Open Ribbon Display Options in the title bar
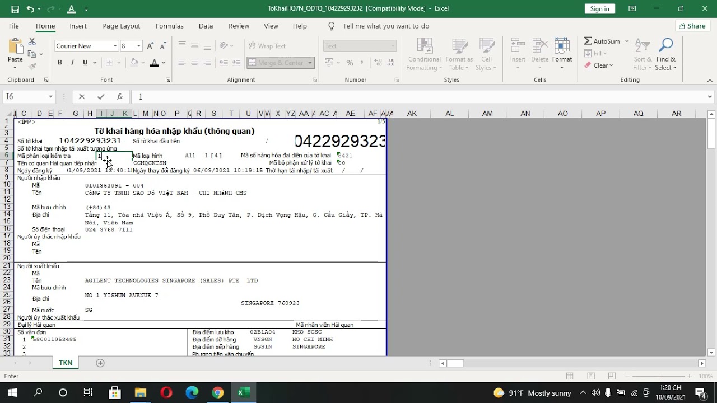 click(632, 9)
